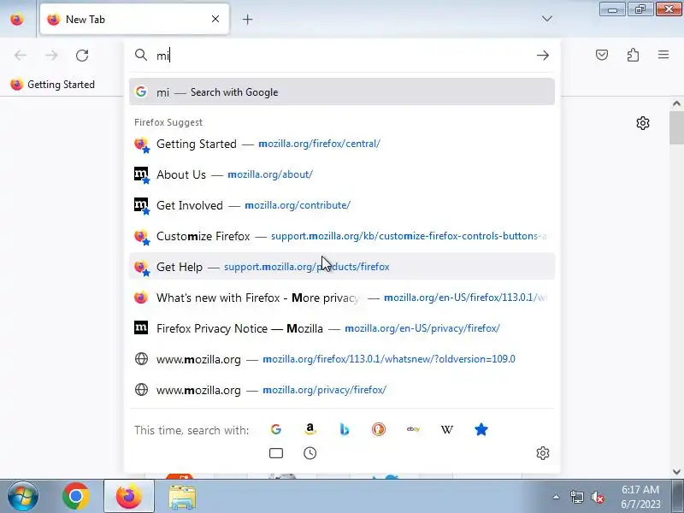Open What's new with Firefox suggestion
The height and width of the screenshot is (513, 684).
342,298
